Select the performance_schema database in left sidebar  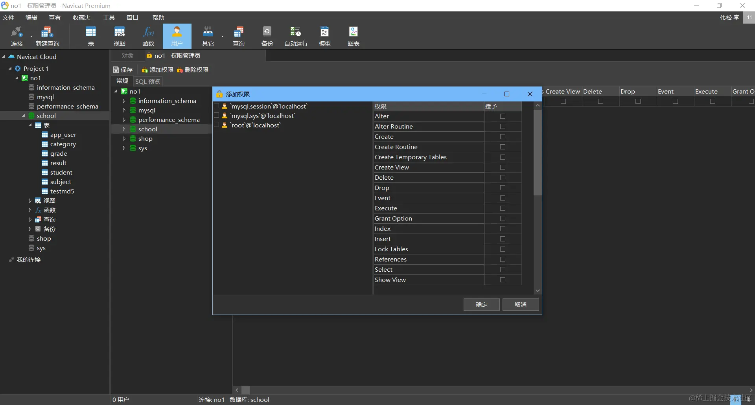67,106
